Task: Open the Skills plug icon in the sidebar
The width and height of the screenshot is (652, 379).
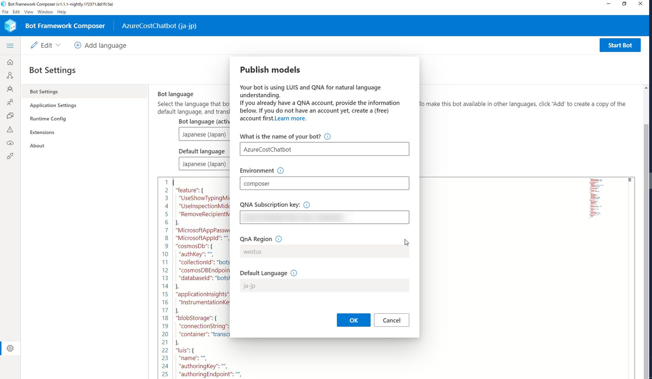Action: 10,156
